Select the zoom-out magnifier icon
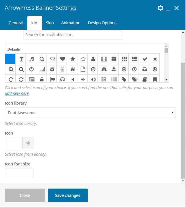186x208 pixels. point(21,69)
